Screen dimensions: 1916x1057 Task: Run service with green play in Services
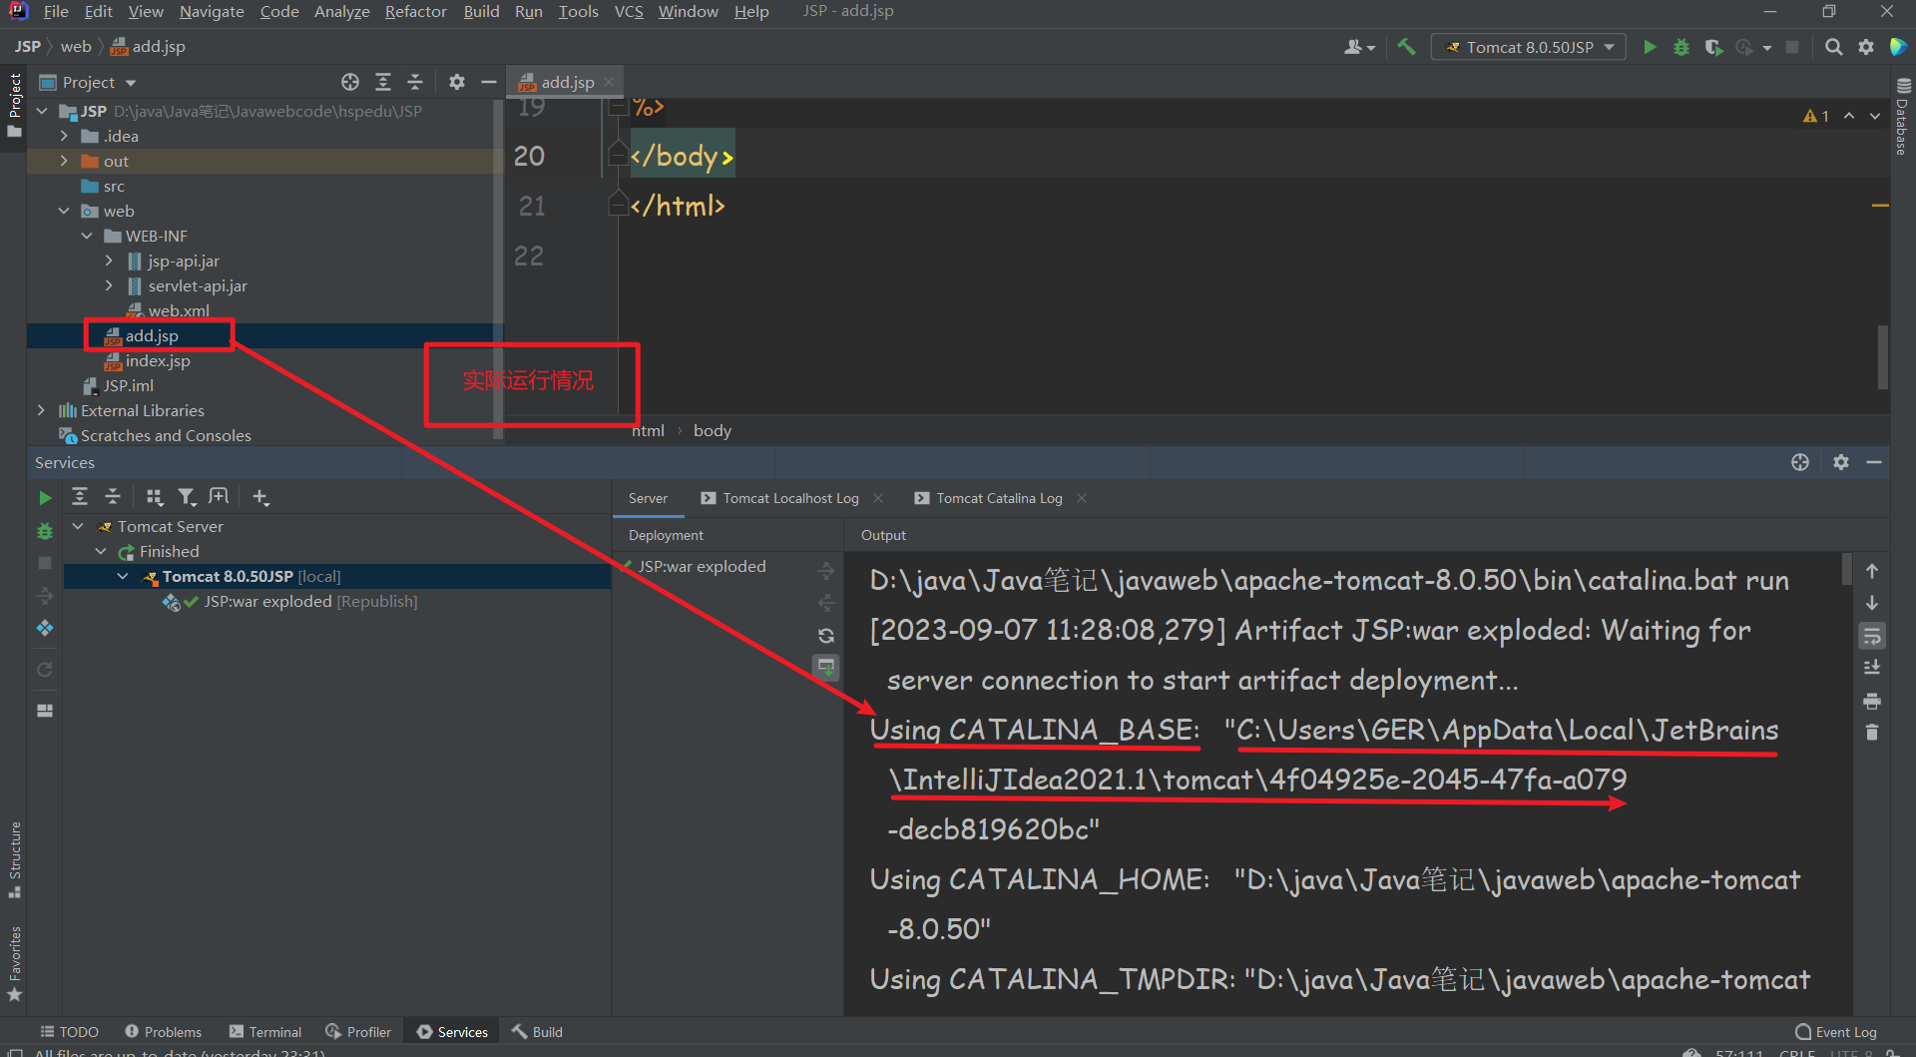point(45,497)
